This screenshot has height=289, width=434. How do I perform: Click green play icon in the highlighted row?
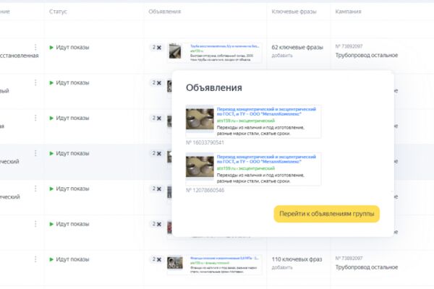[x=51, y=153]
